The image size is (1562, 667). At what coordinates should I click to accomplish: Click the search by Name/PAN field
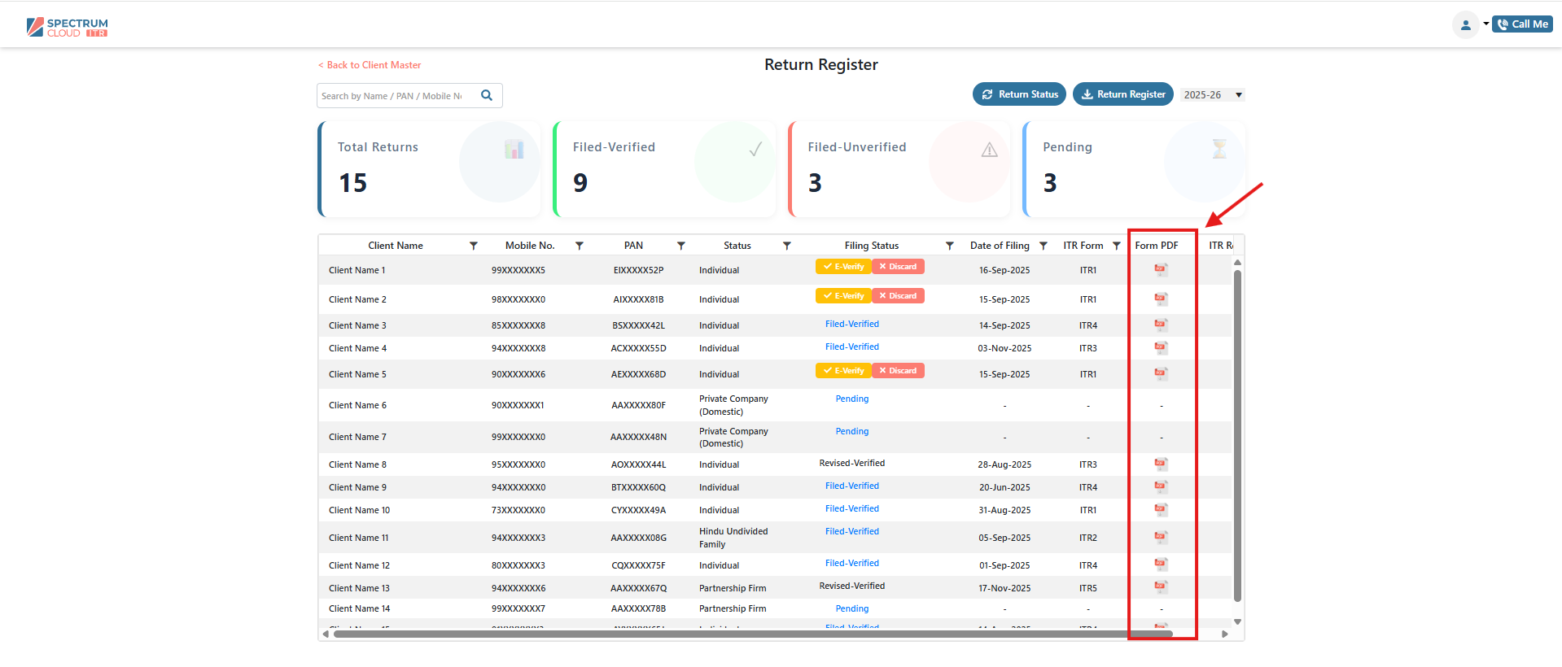coord(395,96)
